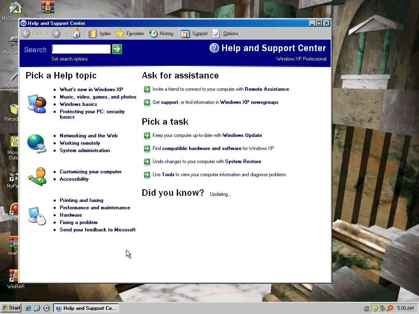Click the Windows Update link

[x=242, y=135]
